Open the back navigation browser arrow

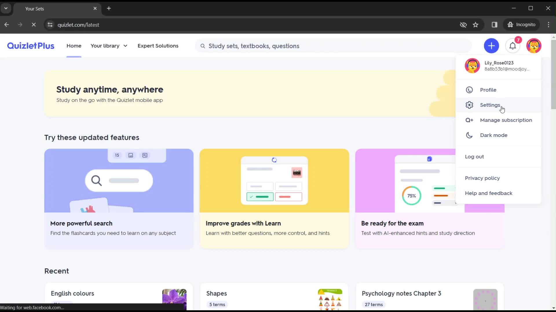click(x=6, y=25)
